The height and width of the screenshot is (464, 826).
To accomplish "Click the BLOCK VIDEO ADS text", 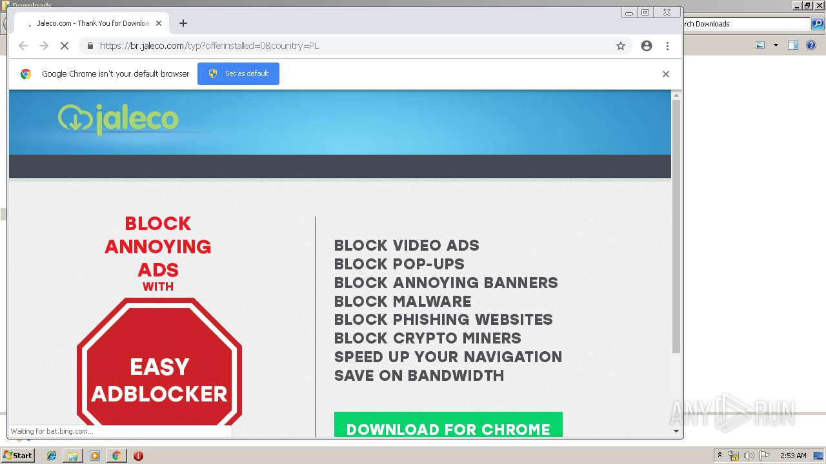I will 407,246.
